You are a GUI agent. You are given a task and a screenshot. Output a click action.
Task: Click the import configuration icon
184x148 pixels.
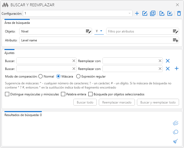(x=170, y=13)
